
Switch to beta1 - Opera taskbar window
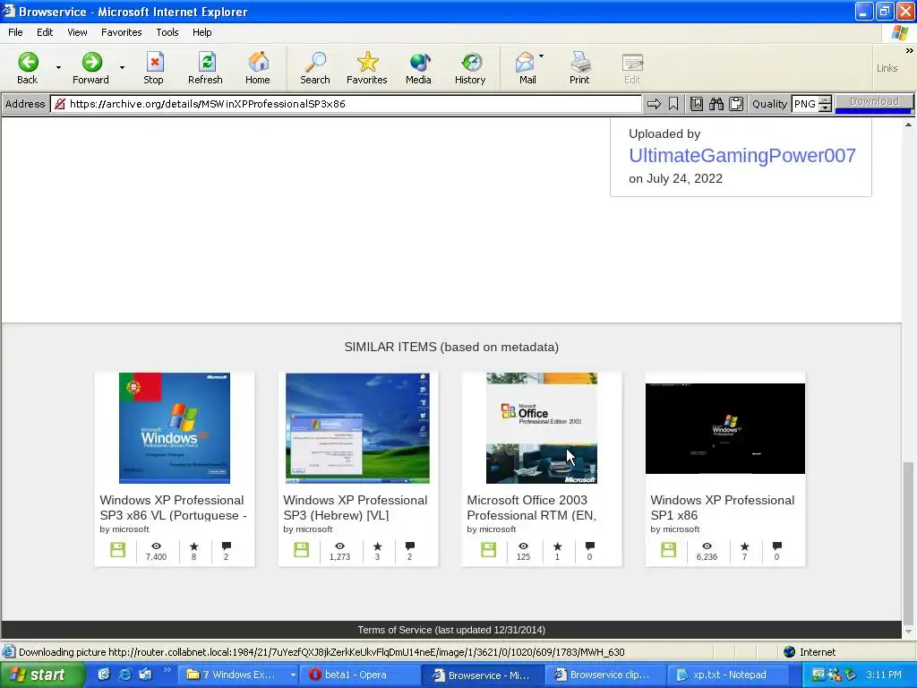358,675
